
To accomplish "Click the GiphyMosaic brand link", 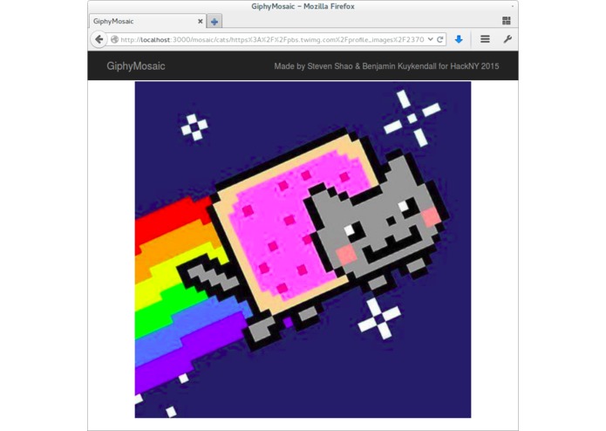I will pos(136,66).
